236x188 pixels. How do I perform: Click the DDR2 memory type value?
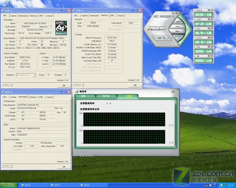pos(93,23)
